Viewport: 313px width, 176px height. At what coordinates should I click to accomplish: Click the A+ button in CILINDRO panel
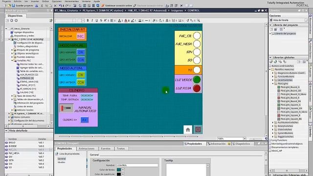pyautogui.click(x=85, y=120)
